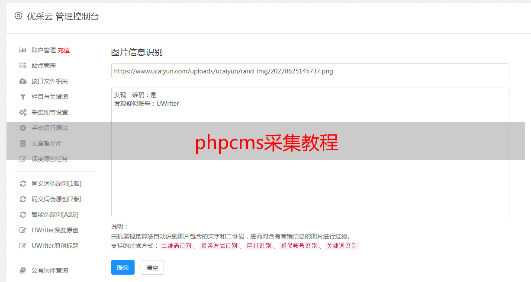The image size is (531, 282).
Task: Click the 二维码识别 filter tag
Action: click(x=177, y=246)
